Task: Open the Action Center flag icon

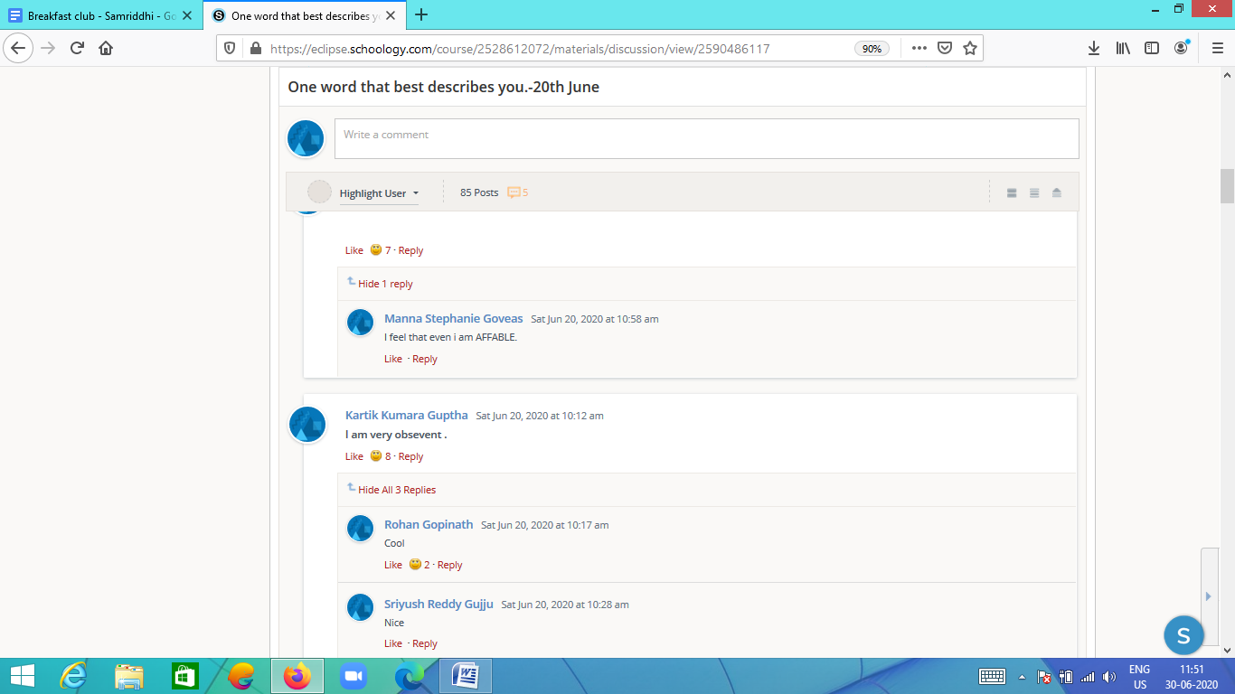Action: point(1043,677)
